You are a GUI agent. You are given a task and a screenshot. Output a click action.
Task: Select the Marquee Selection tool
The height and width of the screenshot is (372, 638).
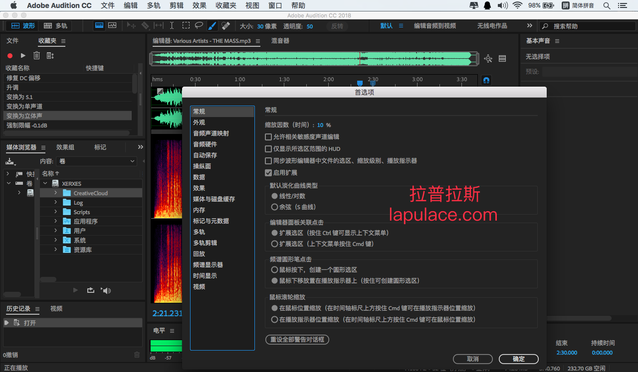186,25
